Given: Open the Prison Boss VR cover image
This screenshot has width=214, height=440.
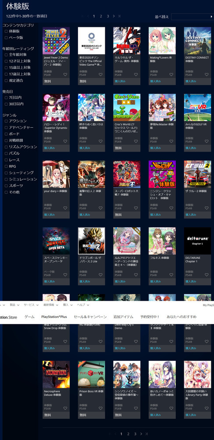Looking at the screenshot, I should coord(92,375).
